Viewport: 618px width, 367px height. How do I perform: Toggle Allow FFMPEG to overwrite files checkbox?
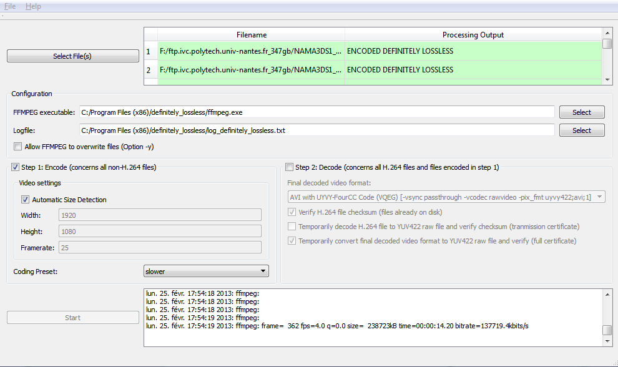tap(17, 147)
